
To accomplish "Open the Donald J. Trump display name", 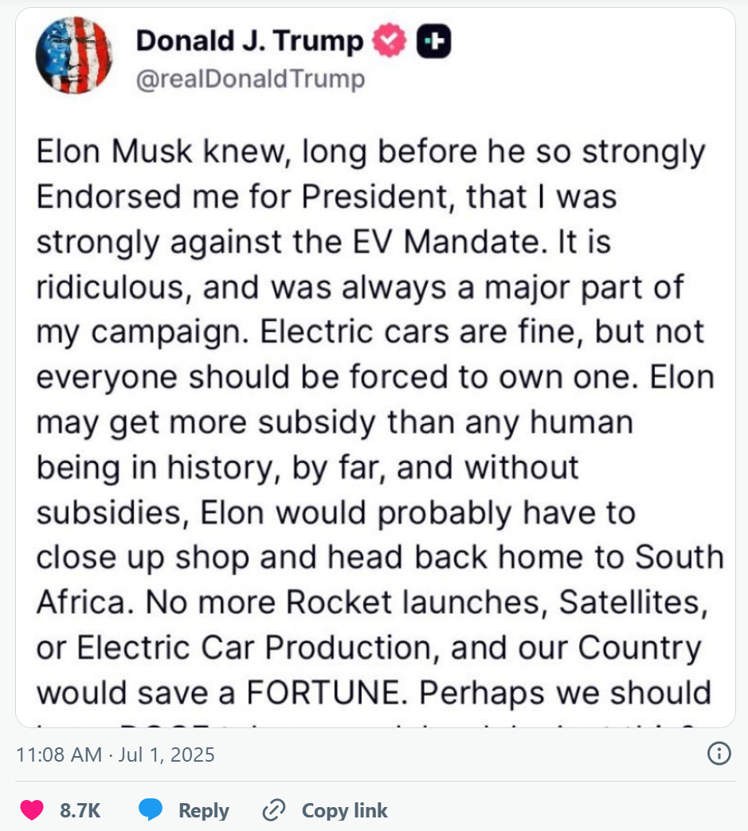I will [x=249, y=41].
